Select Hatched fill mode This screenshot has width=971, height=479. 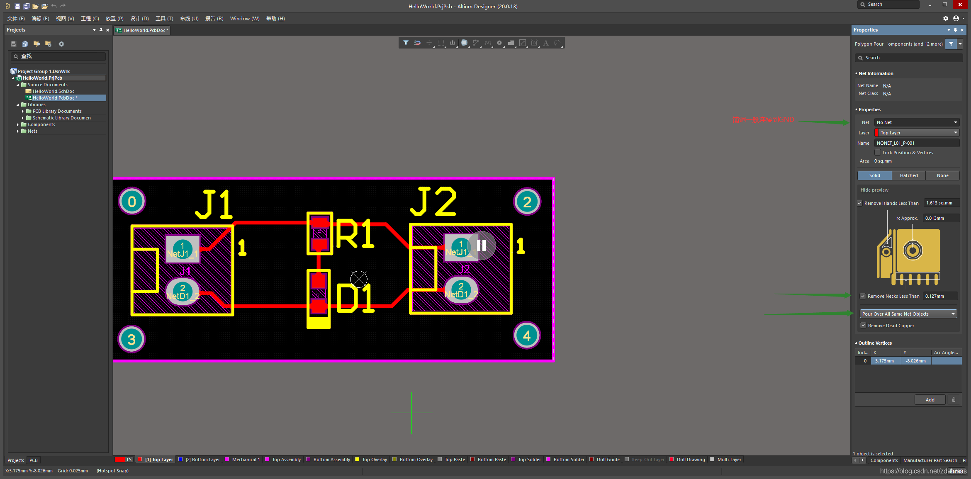[909, 175]
